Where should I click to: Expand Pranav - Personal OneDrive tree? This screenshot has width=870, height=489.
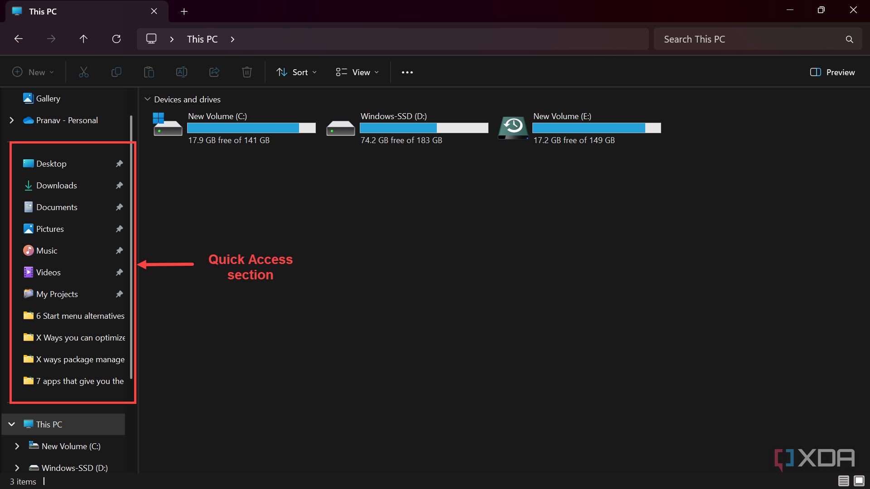(x=12, y=120)
